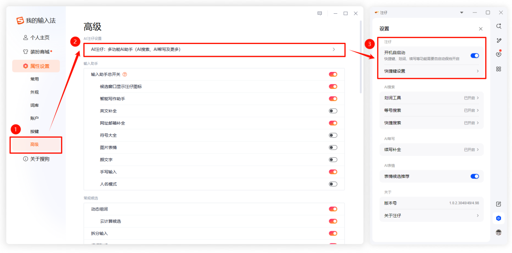Click the blue hexagon settings icon
512x253 pixels.
click(499, 218)
